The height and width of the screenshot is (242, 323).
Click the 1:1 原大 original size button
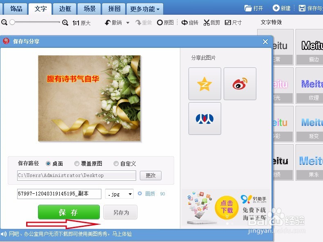[82, 22]
